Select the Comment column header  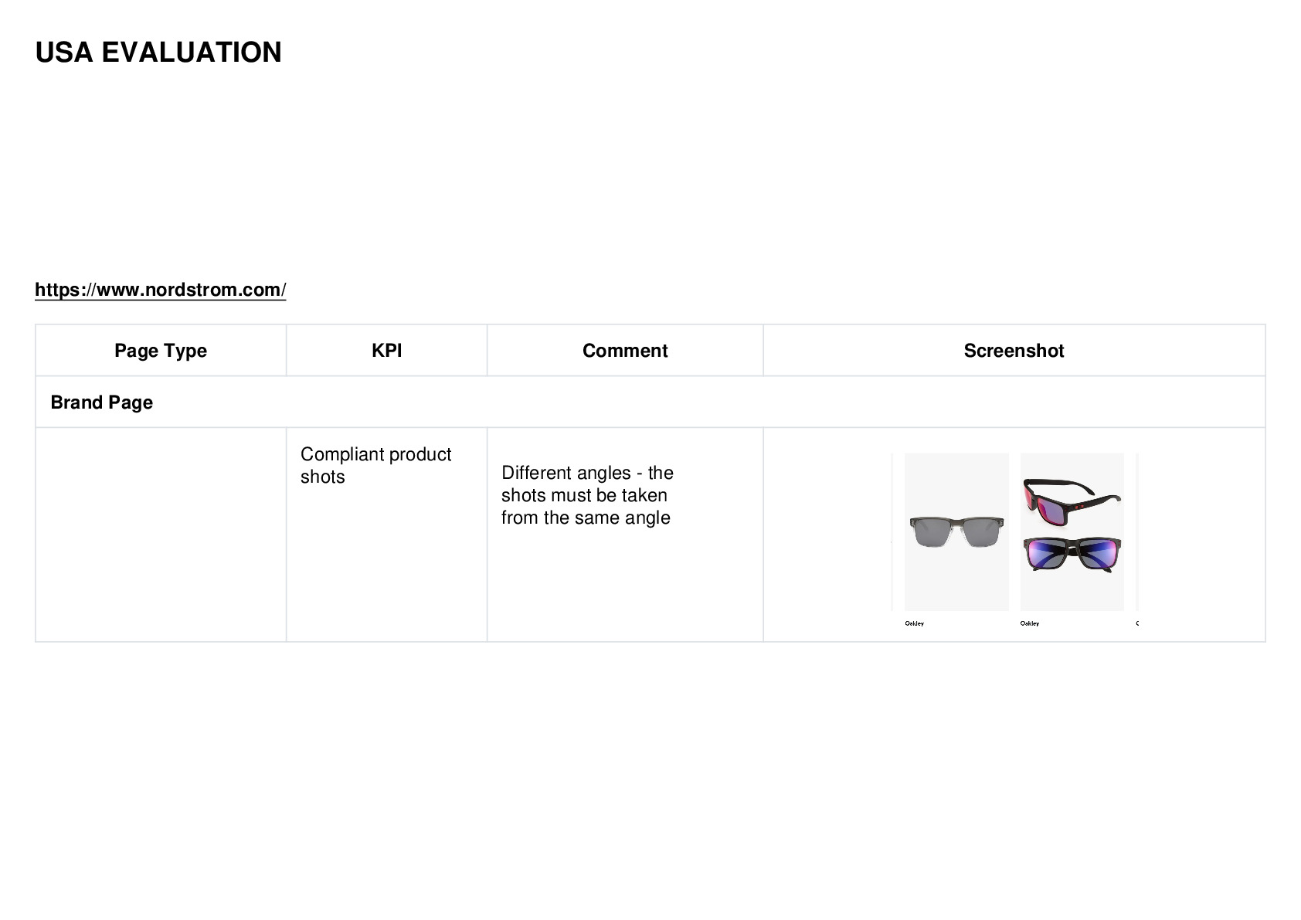(x=625, y=351)
